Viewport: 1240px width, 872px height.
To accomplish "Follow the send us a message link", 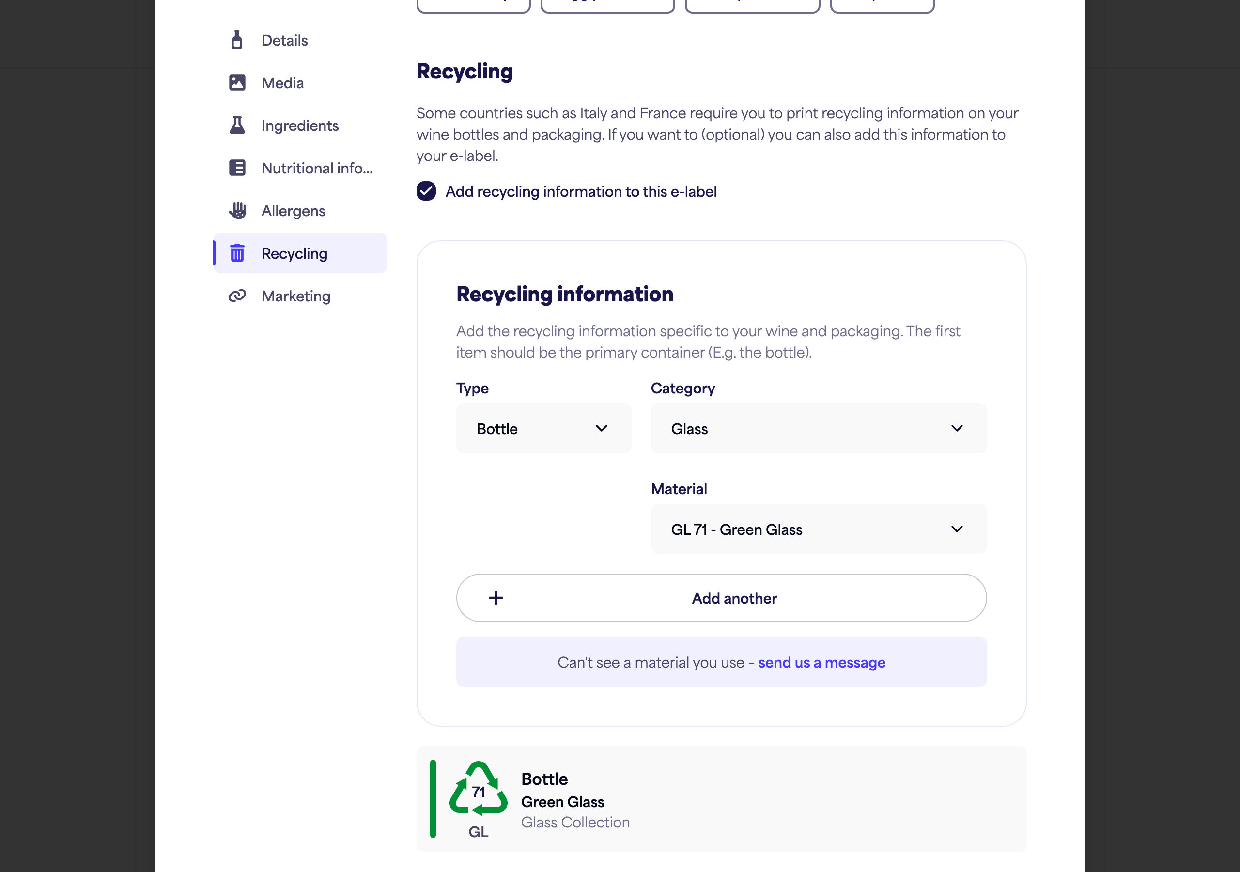I will tap(821, 662).
